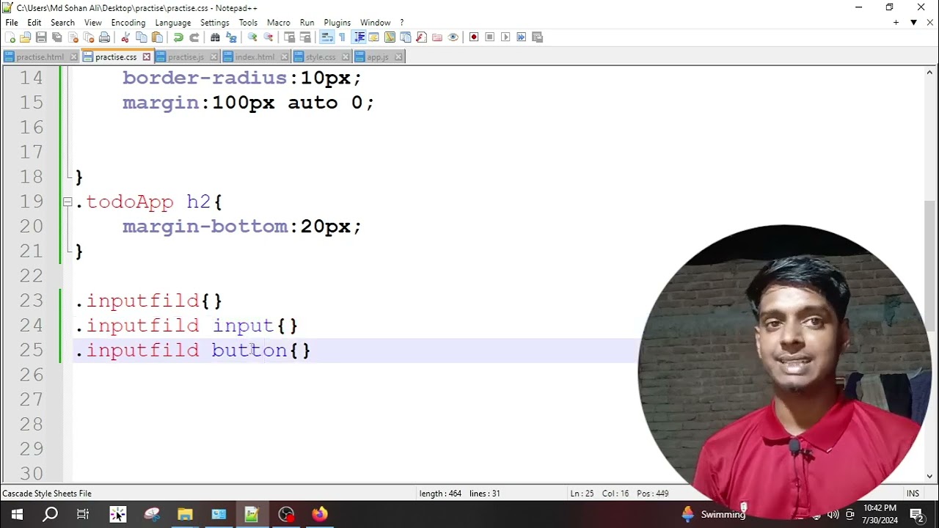The image size is (939, 528).
Task: Click the Save All toolbar icon
Action: coord(57,37)
